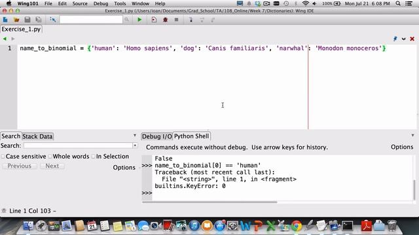Open the left tool panel dropdown arrow
Screen dimensions: 419x235
(x=135, y=135)
